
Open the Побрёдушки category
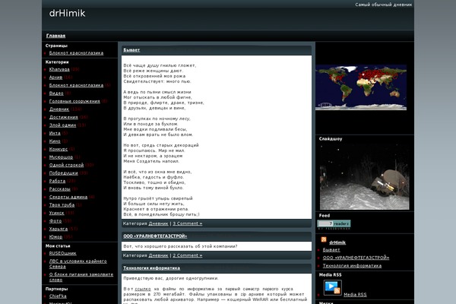click(x=63, y=173)
